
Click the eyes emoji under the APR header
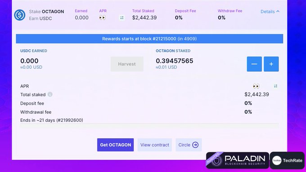tap(102, 18)
